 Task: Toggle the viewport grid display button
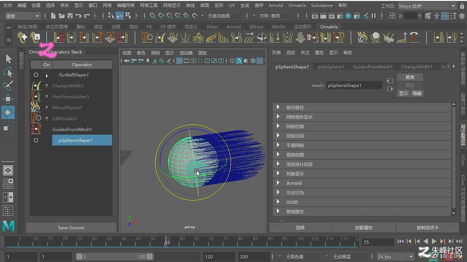(180, 61)
